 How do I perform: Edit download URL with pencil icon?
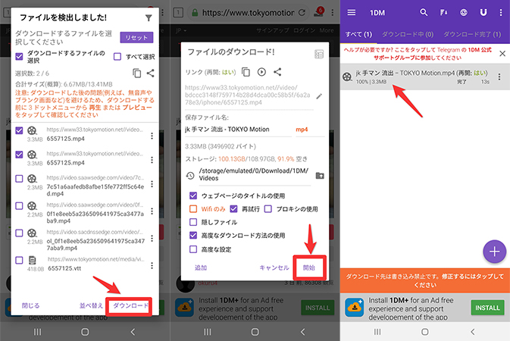tap(319, 96)
